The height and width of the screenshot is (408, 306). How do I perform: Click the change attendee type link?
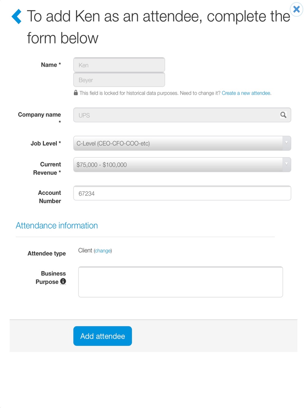103,251
